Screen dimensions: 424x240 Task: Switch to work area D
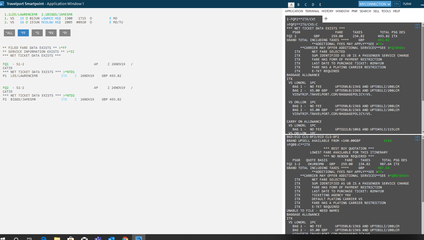pos(313,4)
